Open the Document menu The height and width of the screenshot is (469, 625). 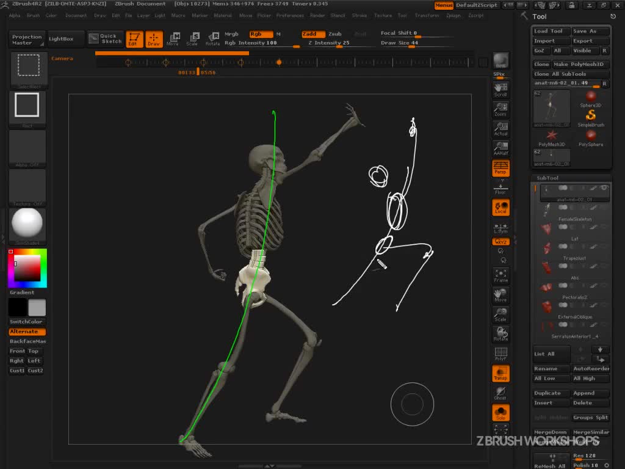click(76, 15)
